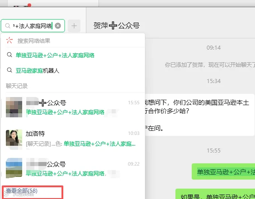The image size is (255, 199).
Task: Click the blurred avatar of the 15:55 result
Action: (x=14, y=107)
